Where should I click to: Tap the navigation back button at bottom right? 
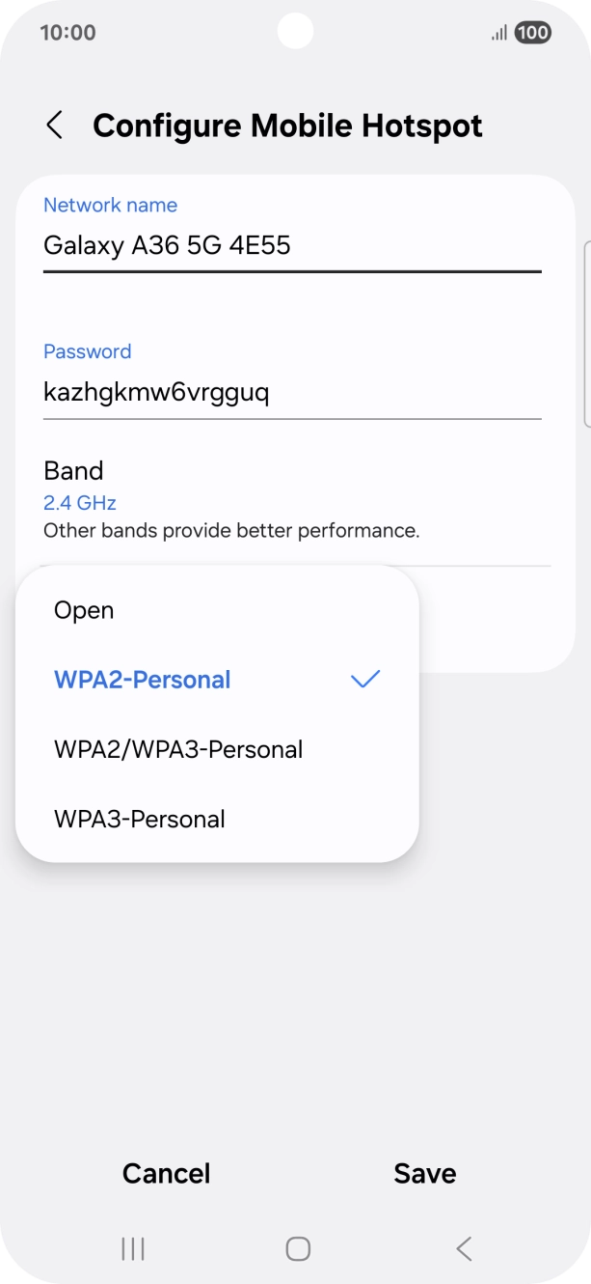coord(461,1247)
